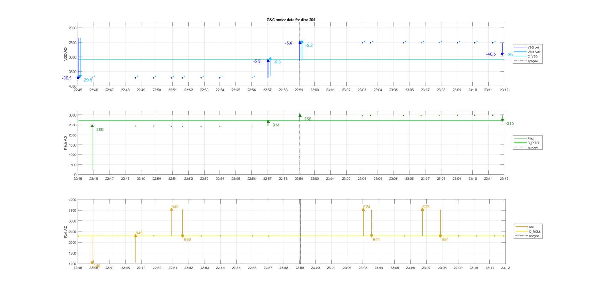This screenshot has height=296, width=599.
Task: Select the -5.2 VBD data label
Action: [x=309, y=45]
